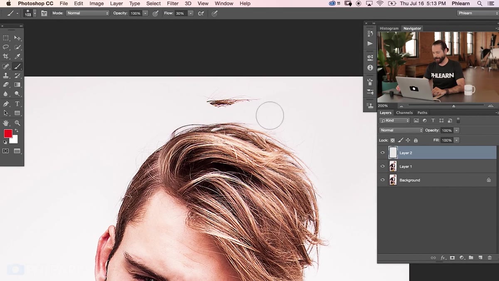
Task: Select the History Brush tool
Action: [x=17, y=76]
